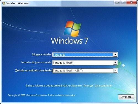Click the 'Idioma a instalar:' label
138x104 pixels.
pyautogui.click(x=42, y=54)
